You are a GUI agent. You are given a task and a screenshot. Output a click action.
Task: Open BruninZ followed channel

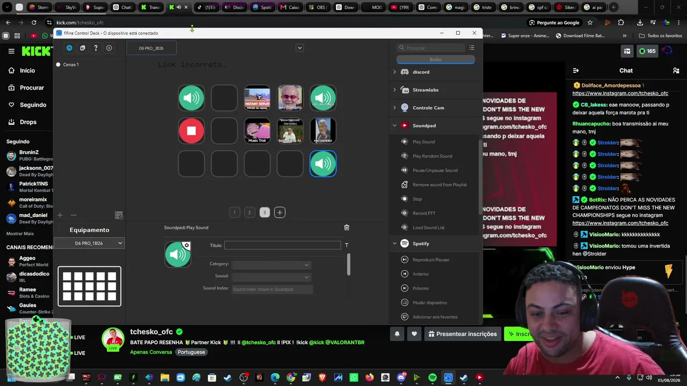coord(29,156)
